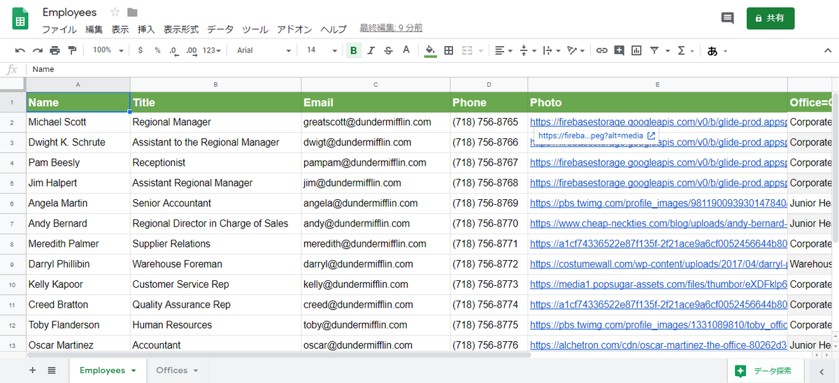839x383 pixels.
Task: Select the Employees sheet tab
Action: 108,370
